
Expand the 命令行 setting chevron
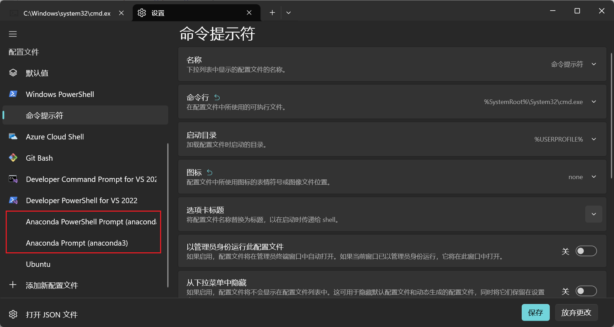pos(594,102)
